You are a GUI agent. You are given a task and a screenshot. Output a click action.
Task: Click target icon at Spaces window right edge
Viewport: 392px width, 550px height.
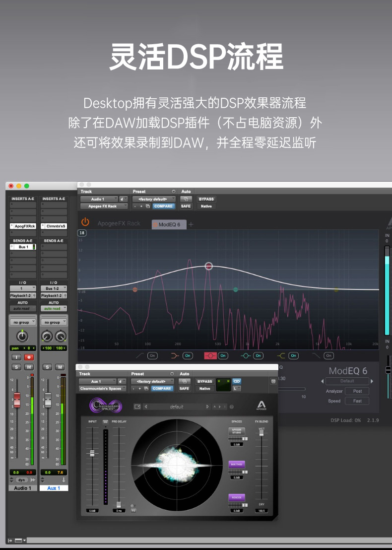coord(273,381)
